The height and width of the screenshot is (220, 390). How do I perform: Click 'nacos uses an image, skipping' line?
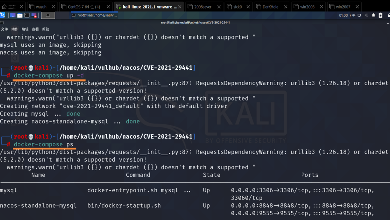pyautogui.click(x=51, y=53)
